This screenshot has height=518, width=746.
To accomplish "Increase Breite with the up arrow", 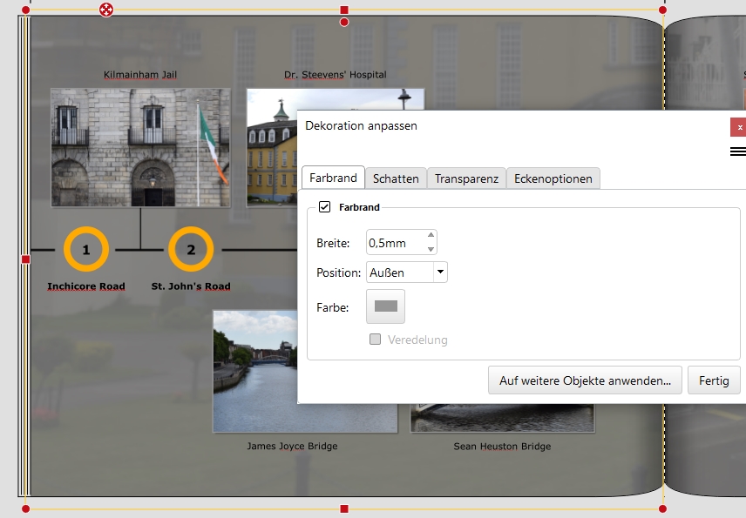I will click(x=431, y=236).
